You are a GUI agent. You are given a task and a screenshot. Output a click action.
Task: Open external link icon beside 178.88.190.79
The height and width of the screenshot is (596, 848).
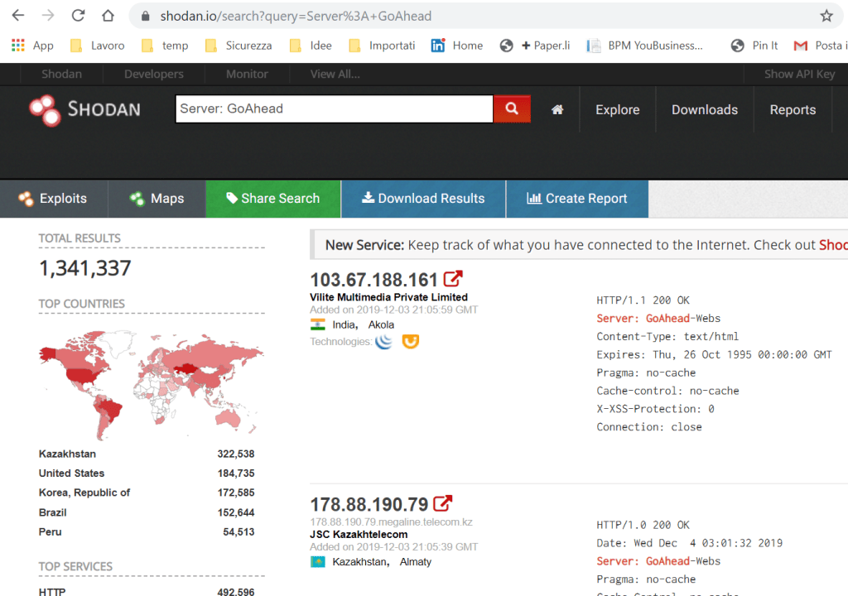click(442, 503)
